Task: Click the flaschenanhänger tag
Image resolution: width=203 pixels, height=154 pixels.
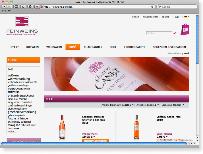Action: pyautogui.click(x=18, y=118)
